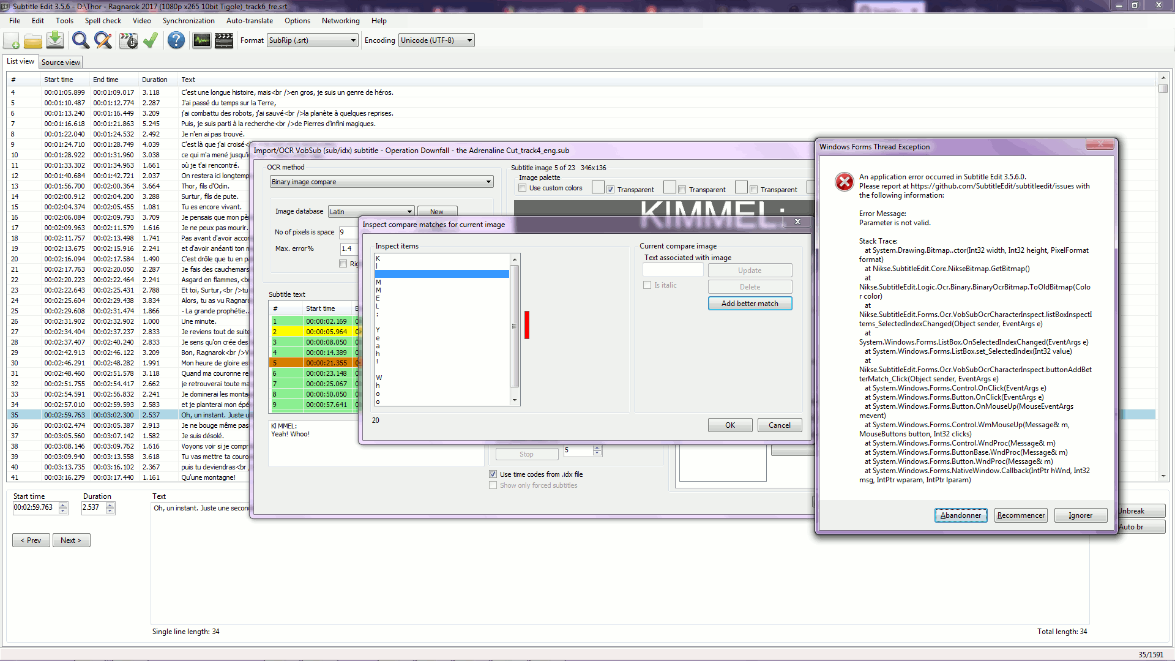Viewport: 1175px width, 661px height.
Task: Click the < Prev button
Action: coord(31,540)
